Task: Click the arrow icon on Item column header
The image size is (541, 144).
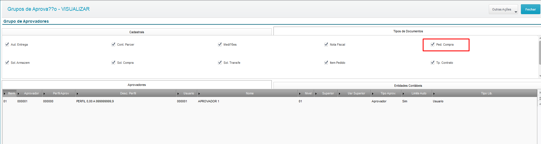Action: (x=5, y=94)
